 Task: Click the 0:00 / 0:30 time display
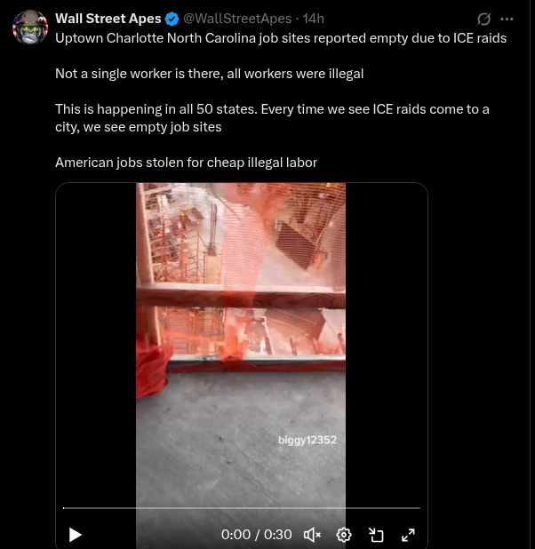(257, 535)
